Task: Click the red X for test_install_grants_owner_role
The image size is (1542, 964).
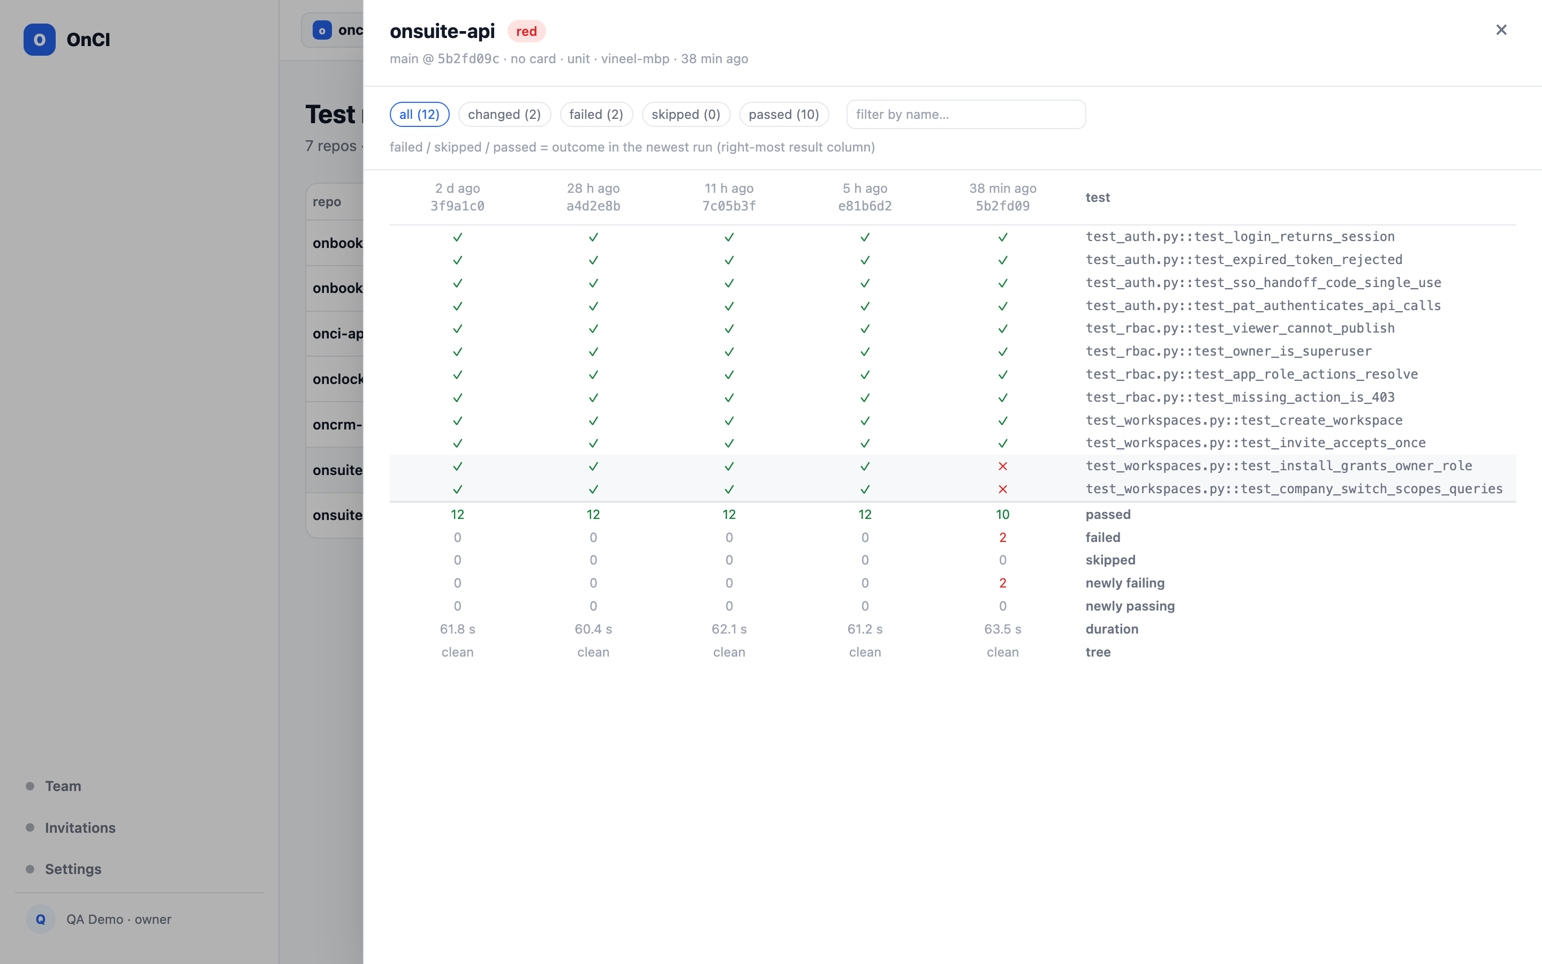Action: 1002,466
